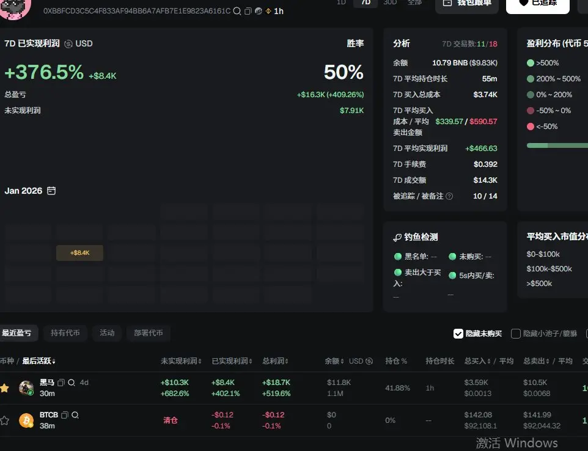Copy the BTCB token address
This screenshot has width=588, height=451.
click(65, 414)
